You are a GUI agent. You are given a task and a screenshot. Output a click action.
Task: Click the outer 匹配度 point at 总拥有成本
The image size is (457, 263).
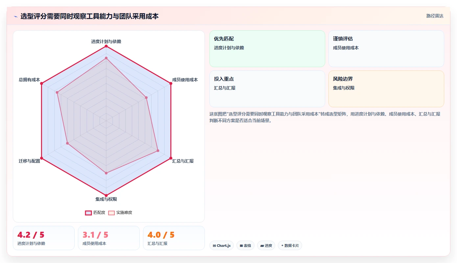41,84
